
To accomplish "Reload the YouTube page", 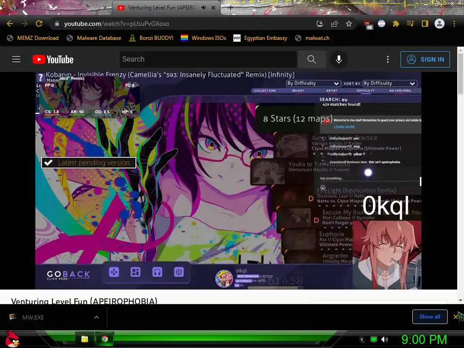I will 39,24.
